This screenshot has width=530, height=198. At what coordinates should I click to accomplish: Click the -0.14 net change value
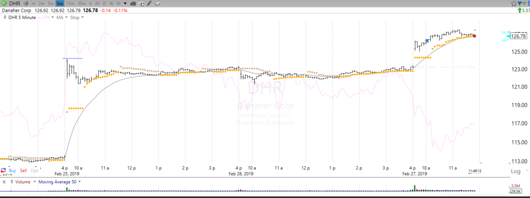[105, 11]
